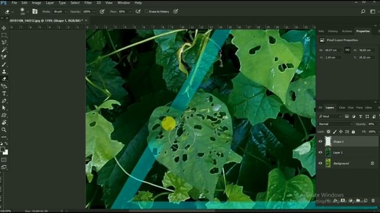Image resolution: width=380 pixels, height=213 pixels.
Task: Click the background color swatch
Action: 6,153
